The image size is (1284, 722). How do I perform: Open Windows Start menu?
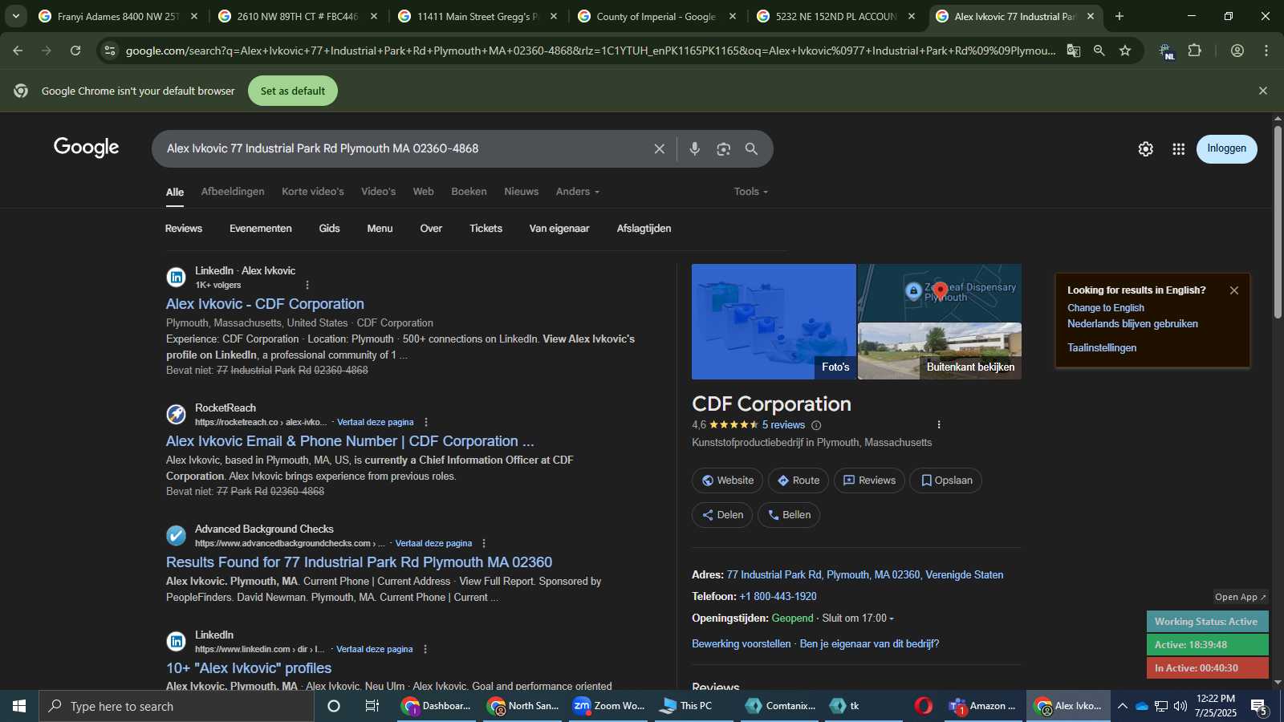click(19, 706)
